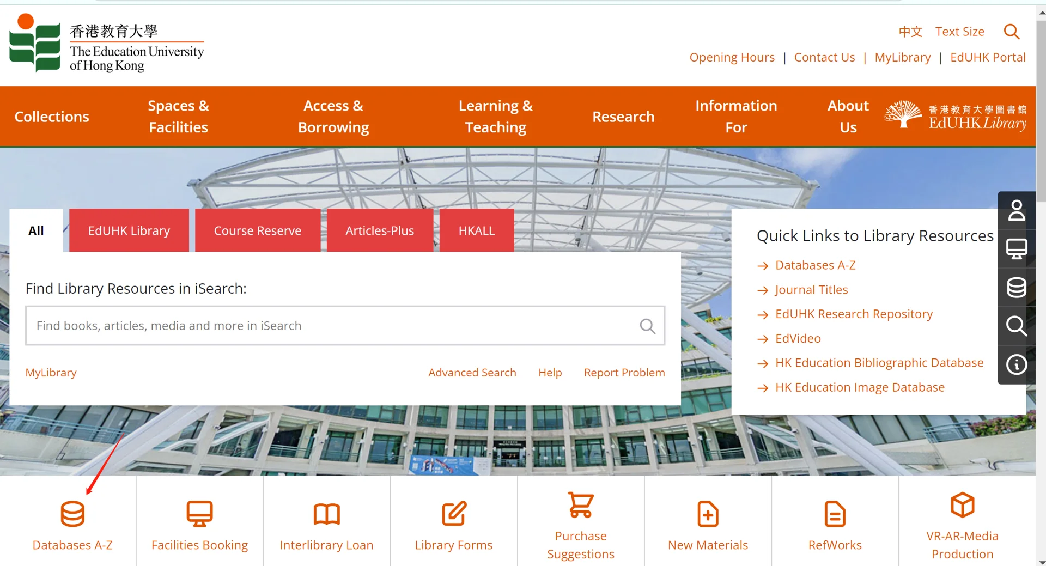Click the information circle icon in side panel
Viewport: 1046px width, 566px height.
pos(1017,364)
